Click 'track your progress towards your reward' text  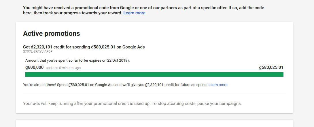pos(86,13)
